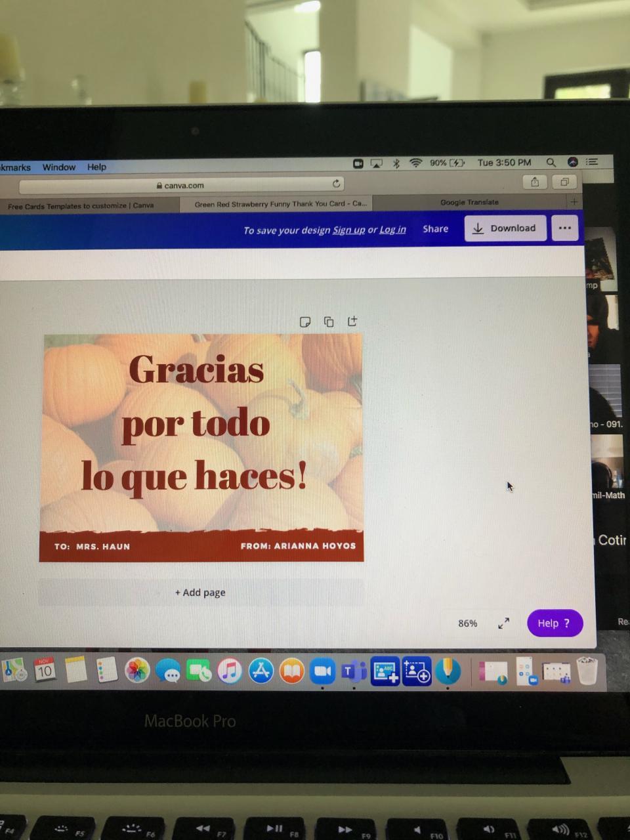
Task: Show battery status at 90%
Action: click(448, 163)
